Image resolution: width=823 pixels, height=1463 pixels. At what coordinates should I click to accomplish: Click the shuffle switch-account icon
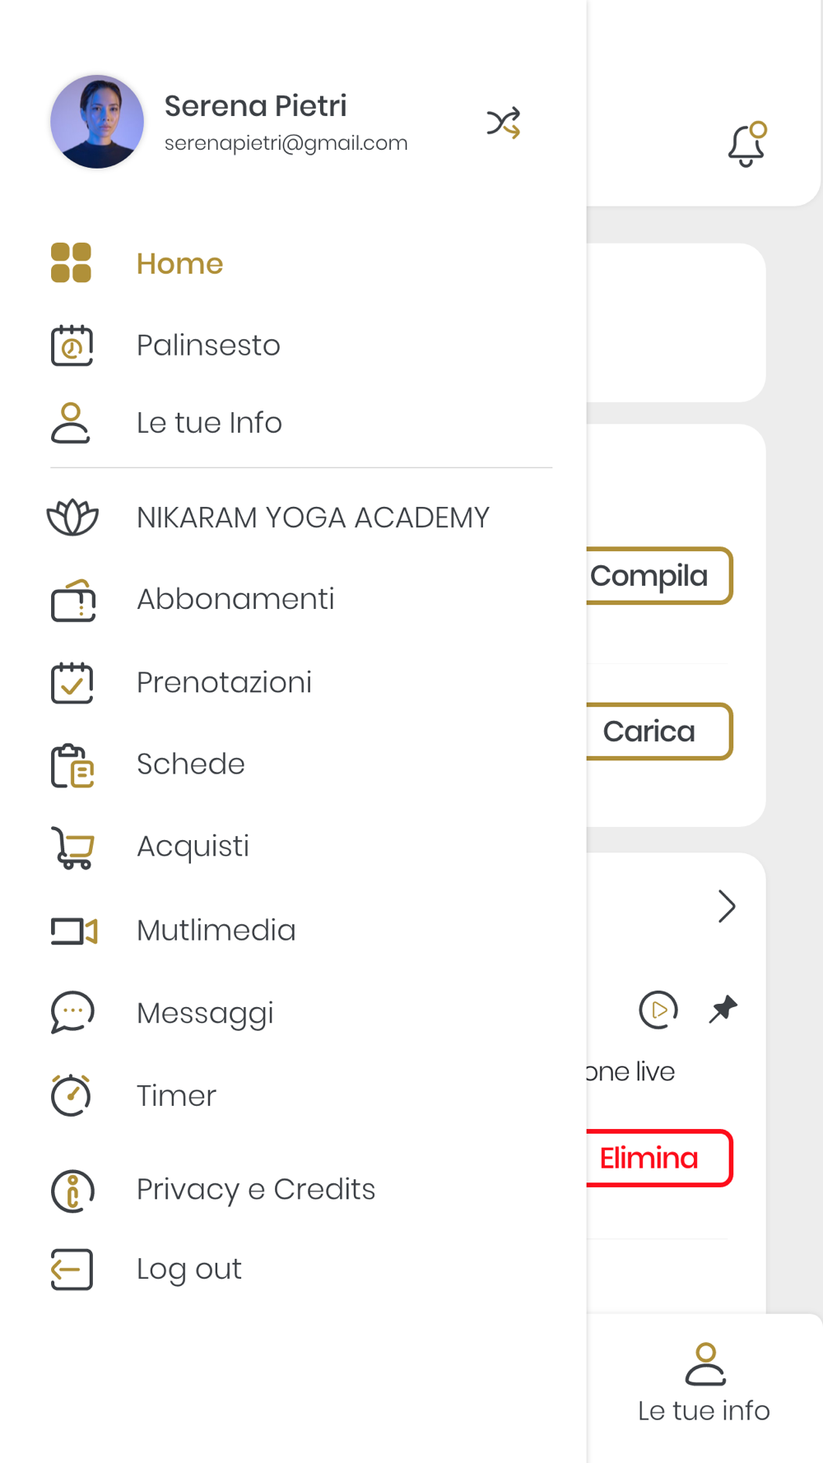coord(503,123)
